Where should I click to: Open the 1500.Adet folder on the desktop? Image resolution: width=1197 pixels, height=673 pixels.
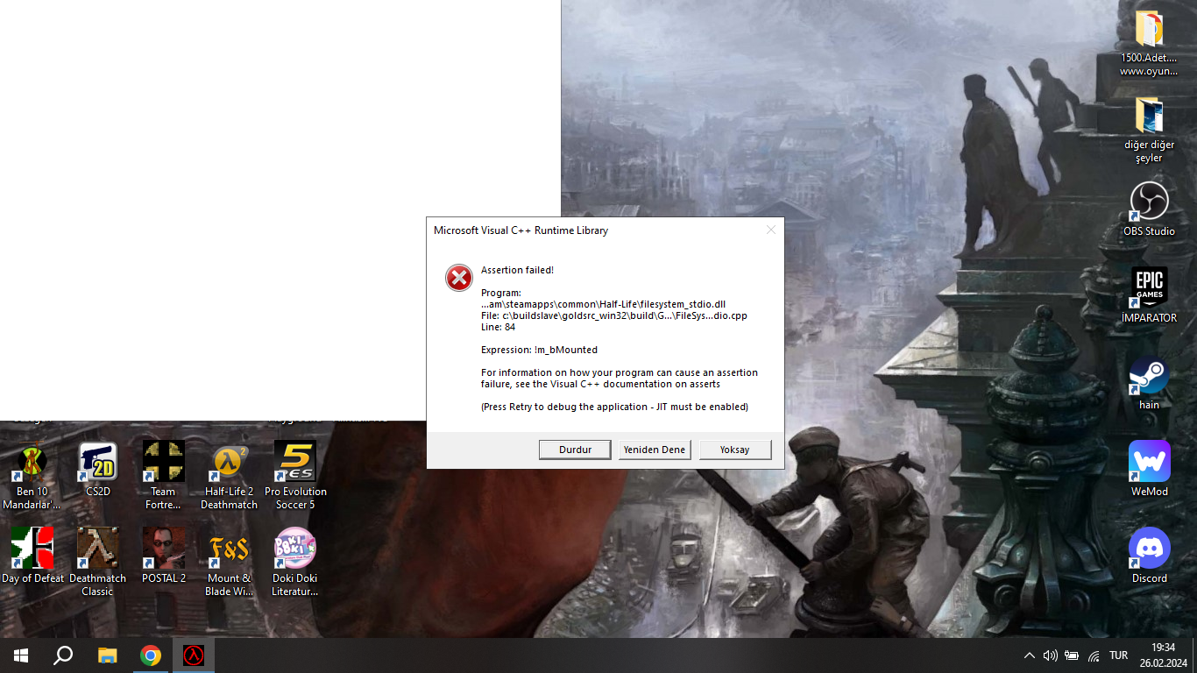tap(1149, 43)
